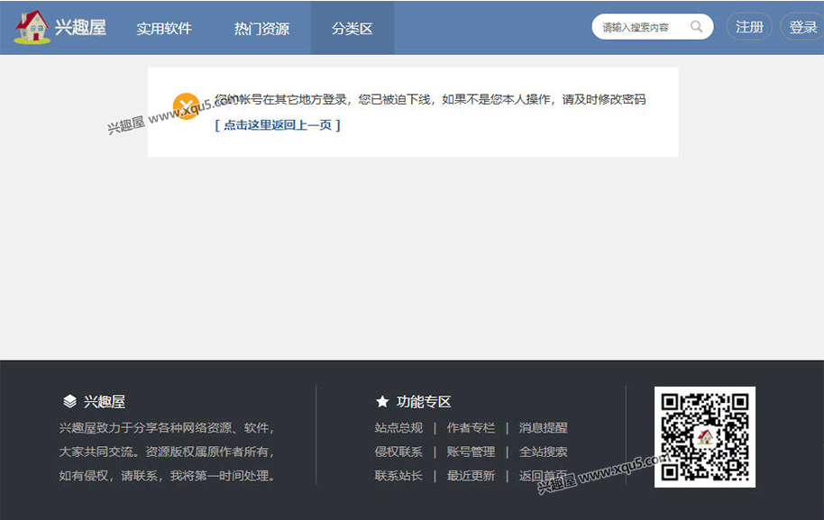
Task: Open 账号管理 from the footer
Action: [x=471, y=452]
